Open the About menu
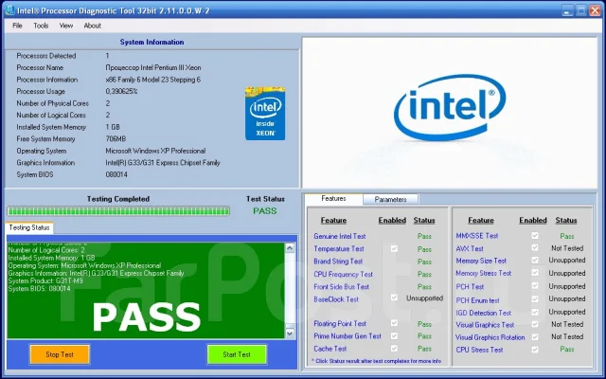The height and width of the screenshot is (379, 606). coord(93,26)
